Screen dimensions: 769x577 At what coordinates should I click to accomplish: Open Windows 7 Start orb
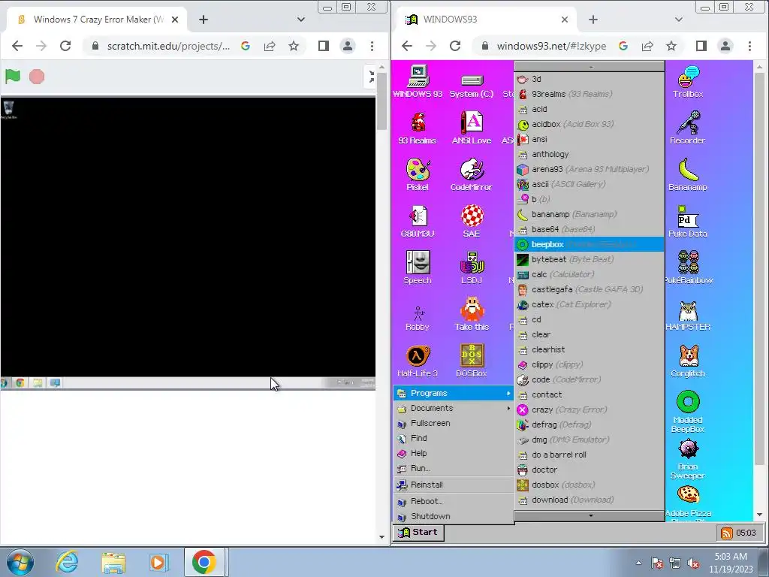click(20, 562)
